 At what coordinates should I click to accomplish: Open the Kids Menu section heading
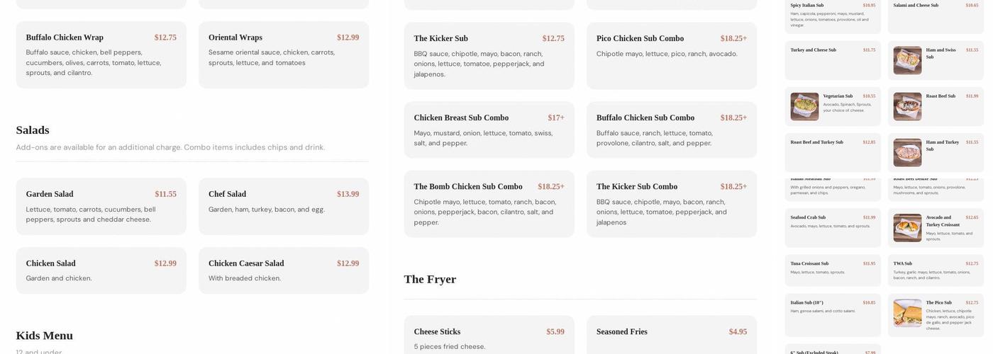coord(45,336)
